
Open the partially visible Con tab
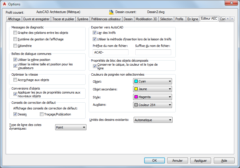point(222,19)
